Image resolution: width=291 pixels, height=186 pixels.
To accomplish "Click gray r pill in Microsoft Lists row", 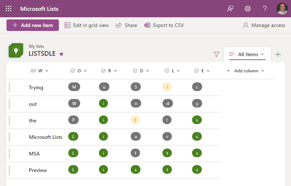I will coord(167,136).
